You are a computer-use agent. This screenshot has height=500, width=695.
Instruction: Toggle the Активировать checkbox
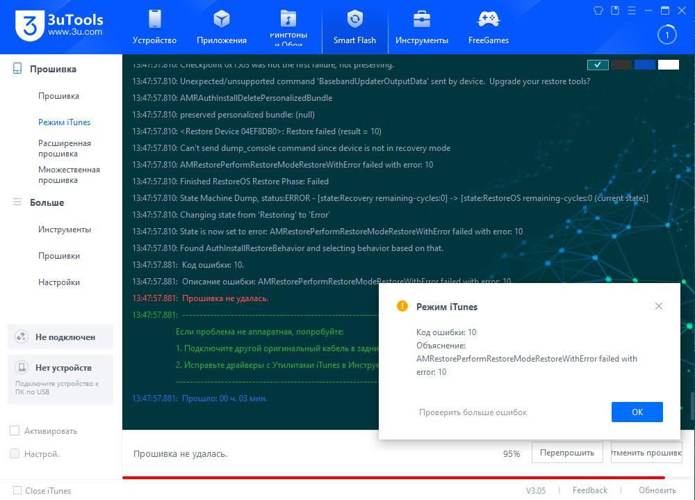(x=15, y=430)
